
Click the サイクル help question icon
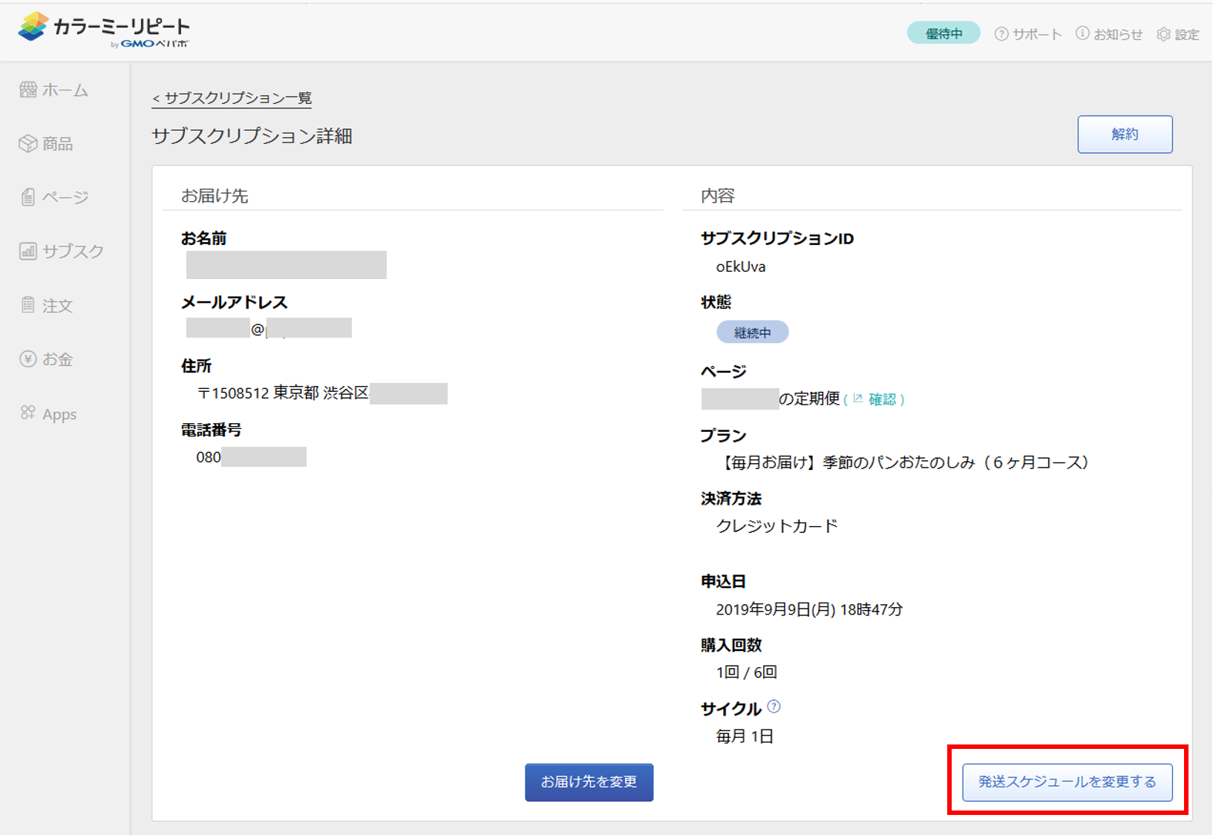774,706
